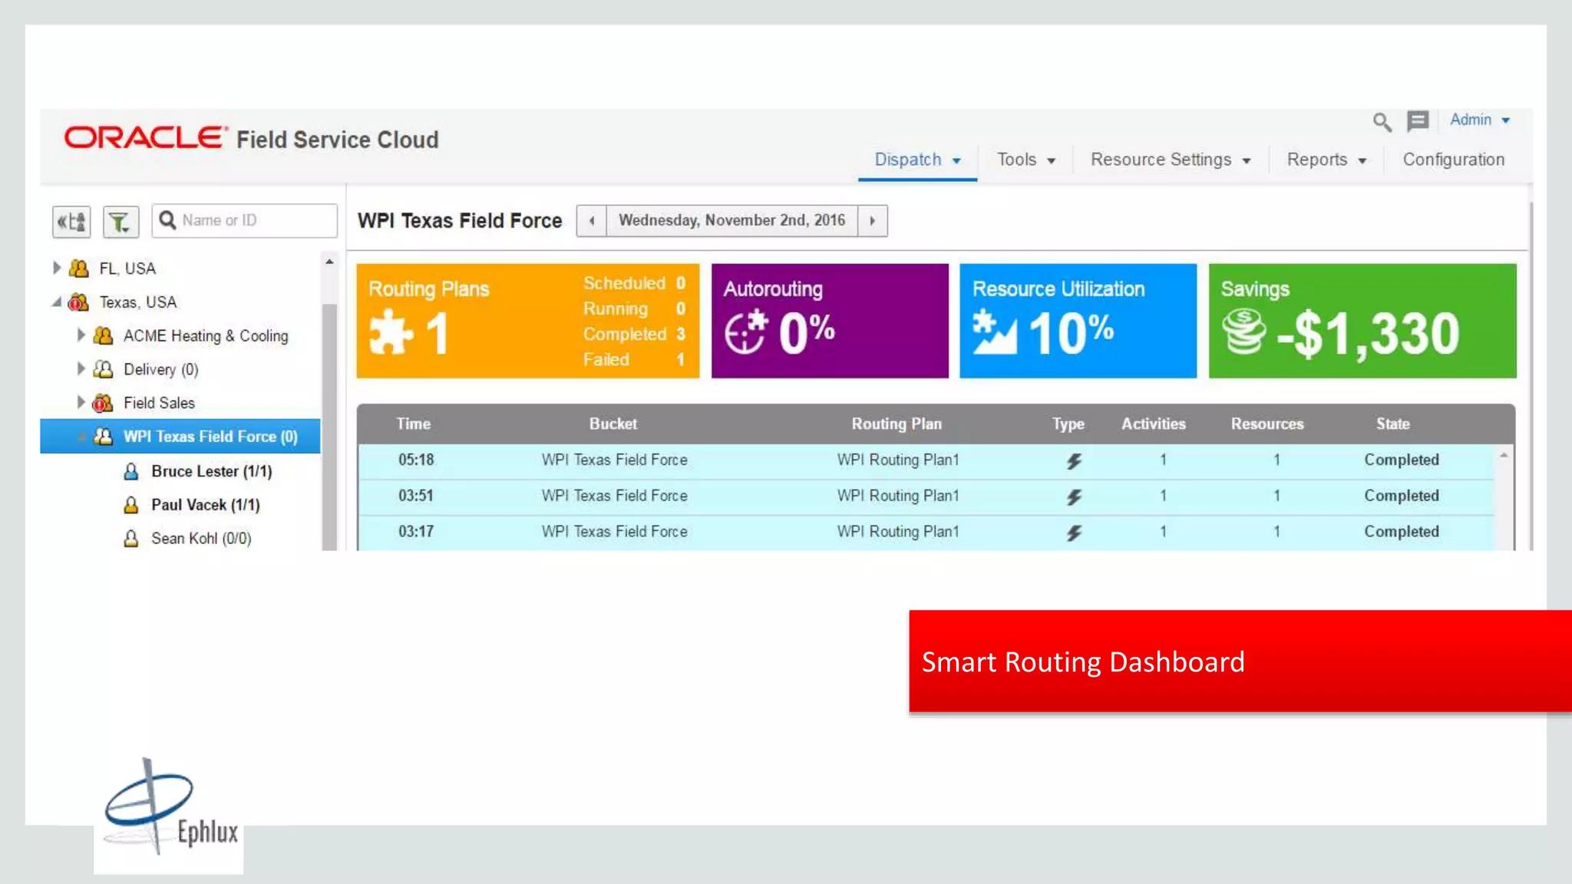Sort by the Time column header

(x=413, y=424)
